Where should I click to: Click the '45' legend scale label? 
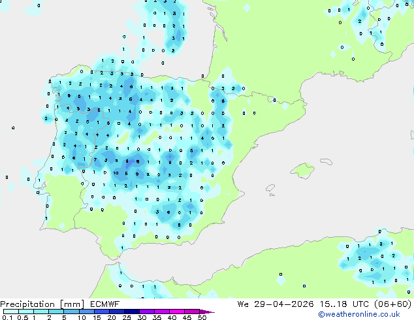(187, 317)
